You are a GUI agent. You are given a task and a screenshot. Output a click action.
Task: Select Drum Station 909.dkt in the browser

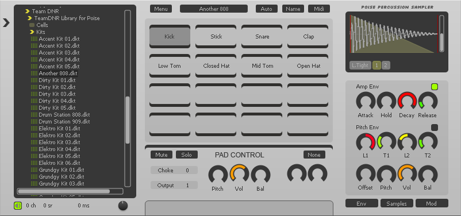point(64,121)
